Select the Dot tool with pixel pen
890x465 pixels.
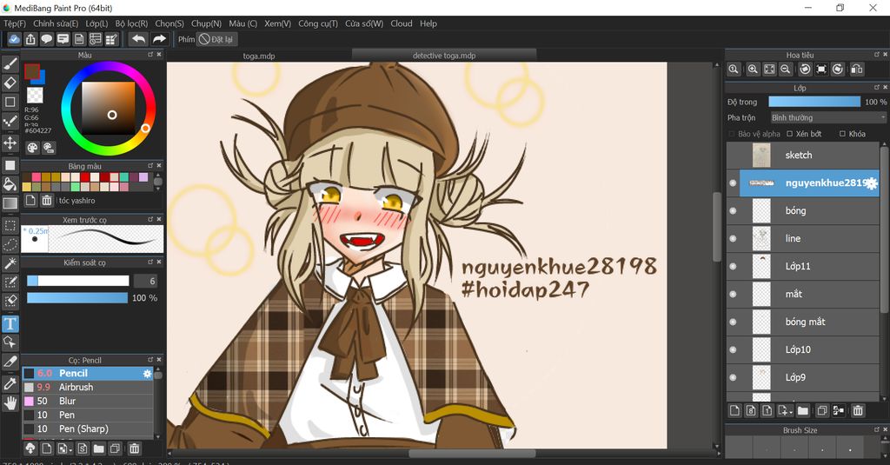click(10, 122)
